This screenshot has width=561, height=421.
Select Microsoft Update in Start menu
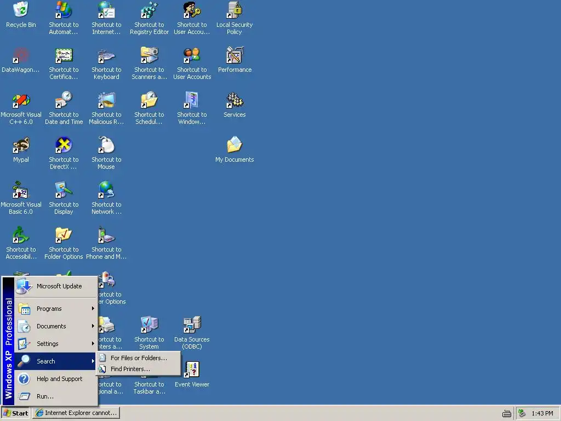56,286
